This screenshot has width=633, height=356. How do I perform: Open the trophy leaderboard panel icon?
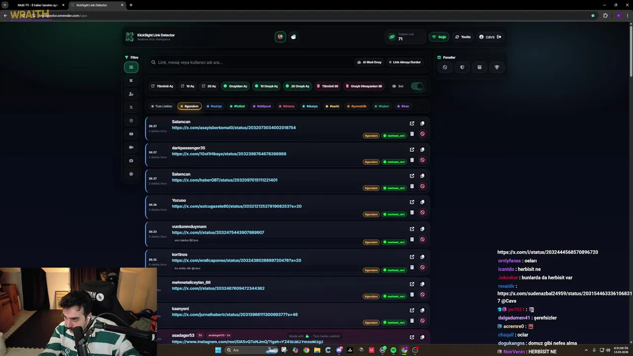coord(497,67)
